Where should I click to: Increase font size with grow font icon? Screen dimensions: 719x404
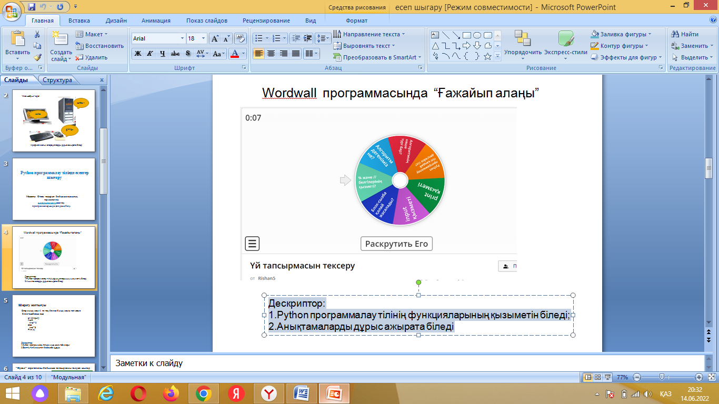pos(215,38)
